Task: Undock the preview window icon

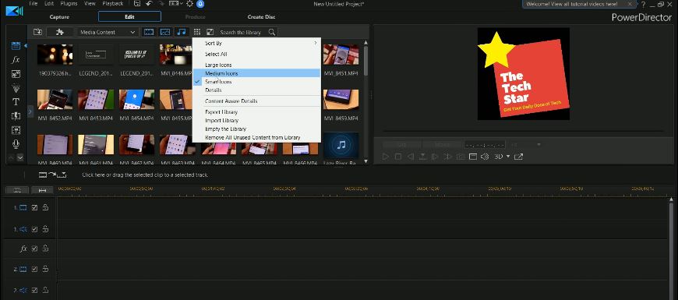Action: (x=518, y=157)
